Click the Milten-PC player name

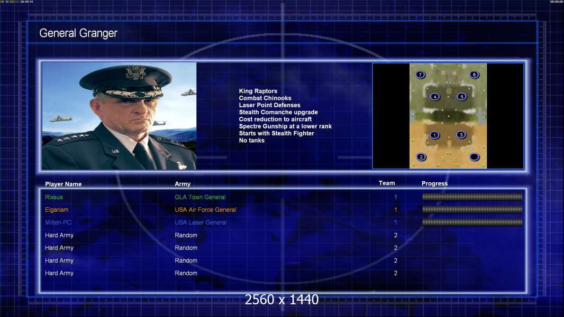pos(58,222)
